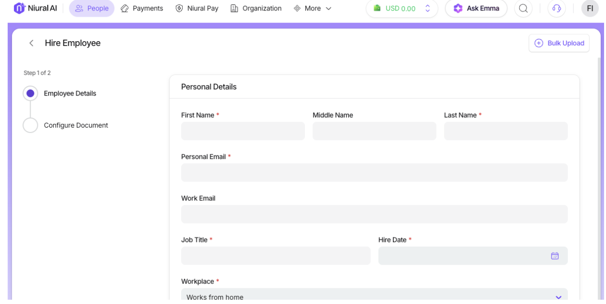
Task: Click the Configure Document step label
Action: point(76,125)
